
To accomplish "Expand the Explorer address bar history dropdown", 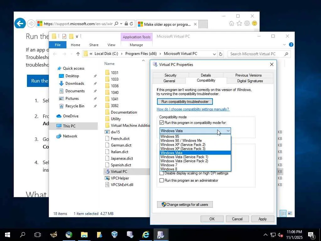I will pyautogui.click(x=214, y=54).
